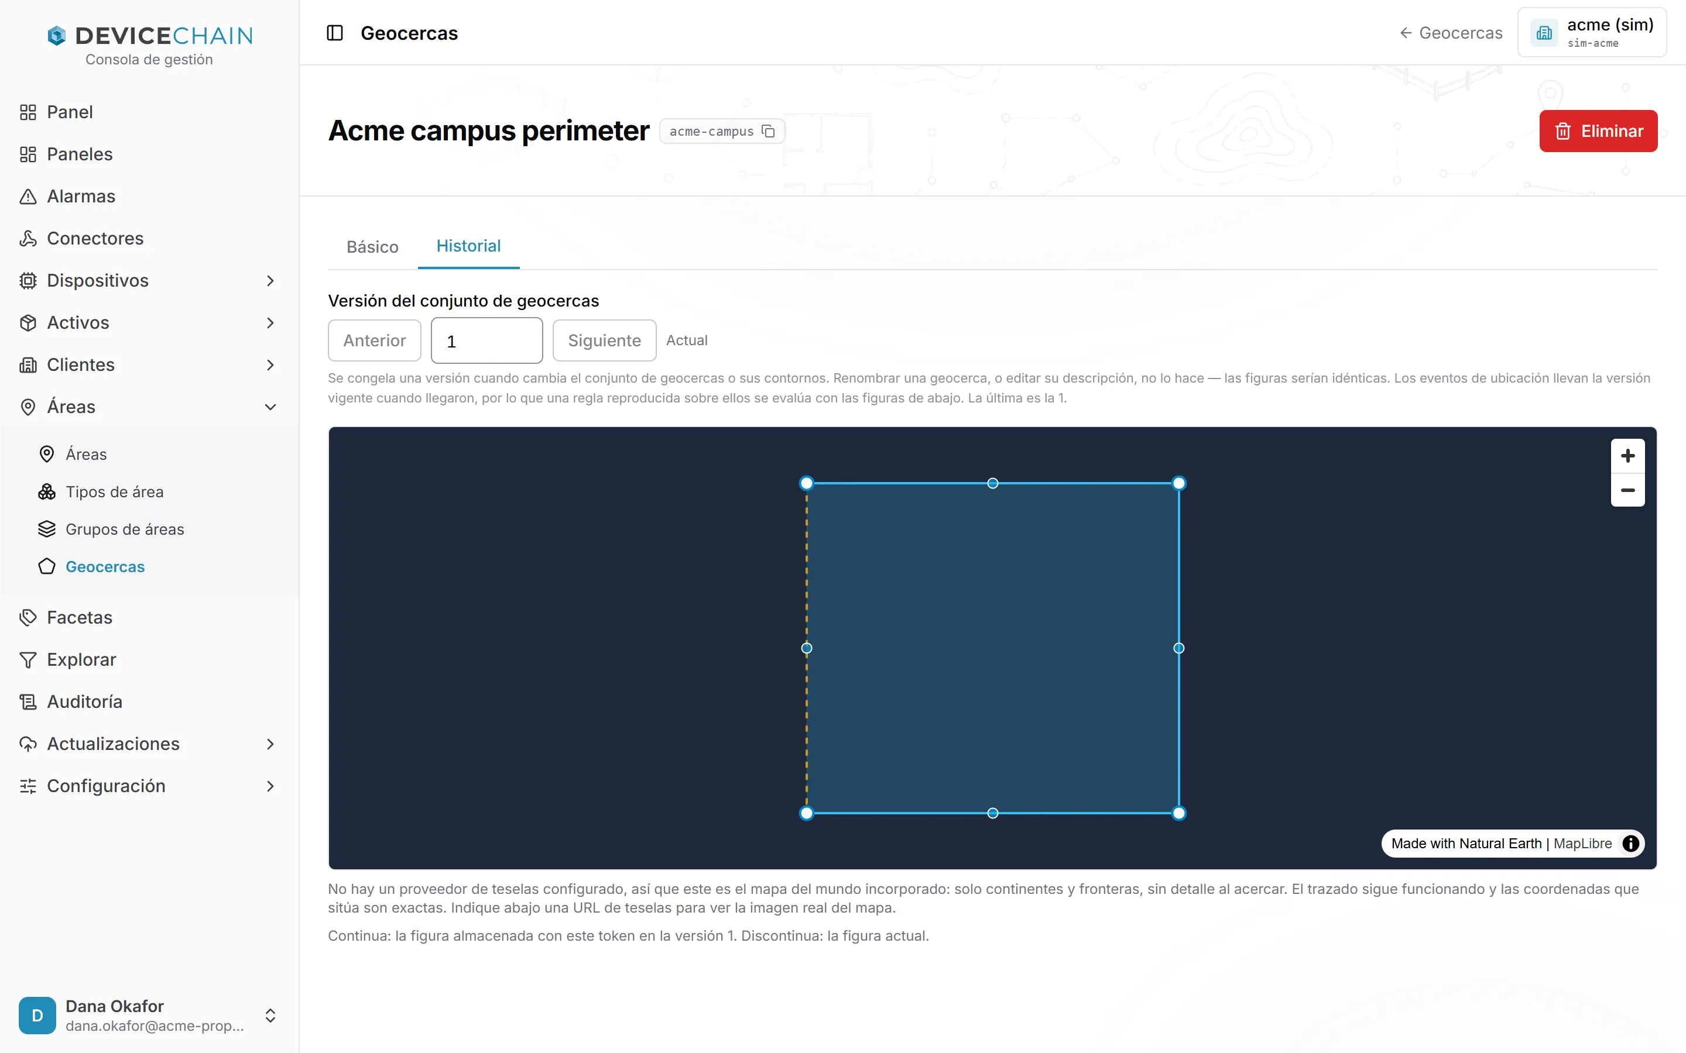Zoom in on the map

click(x=1627, y=456)
